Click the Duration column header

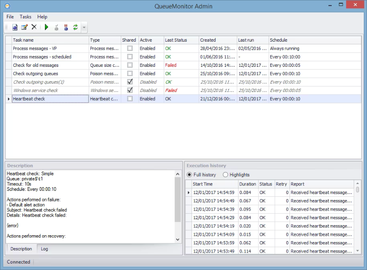click(x=248, y=184)
